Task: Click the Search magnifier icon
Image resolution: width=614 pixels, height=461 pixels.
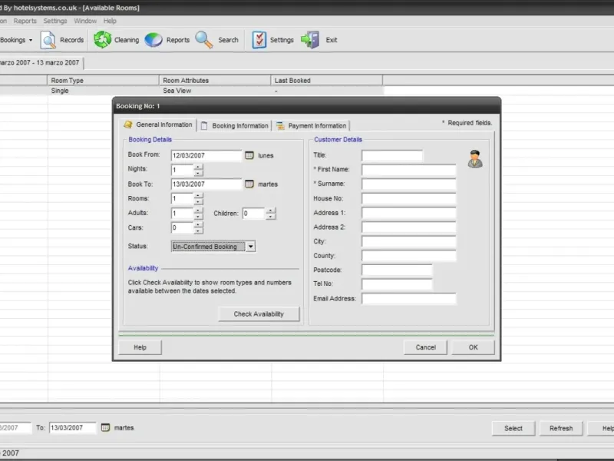Action: click(x=204, y=40)
